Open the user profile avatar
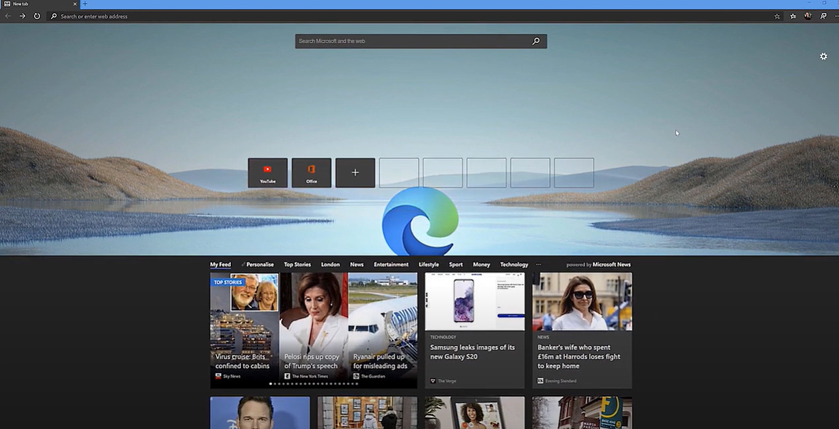The image size is (839, 429). pos(808,16)
